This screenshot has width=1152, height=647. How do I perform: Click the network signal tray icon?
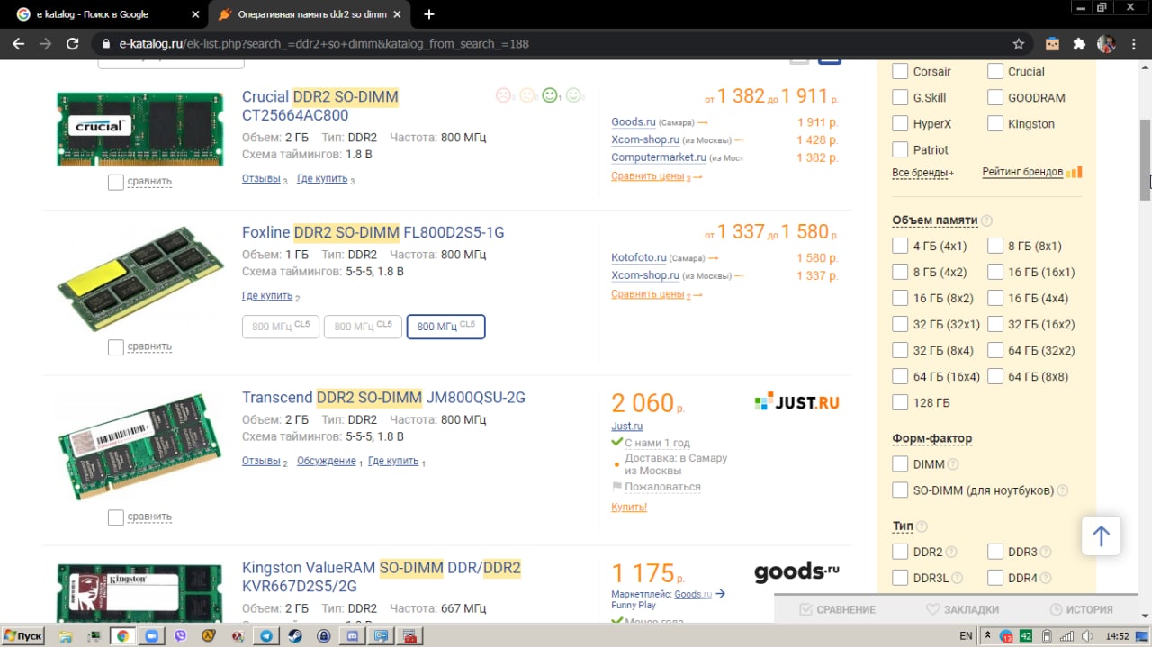tap(1067, 636)
